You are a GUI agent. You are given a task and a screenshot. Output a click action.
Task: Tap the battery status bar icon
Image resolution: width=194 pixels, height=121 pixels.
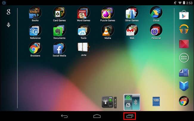(x=184, y=3)
